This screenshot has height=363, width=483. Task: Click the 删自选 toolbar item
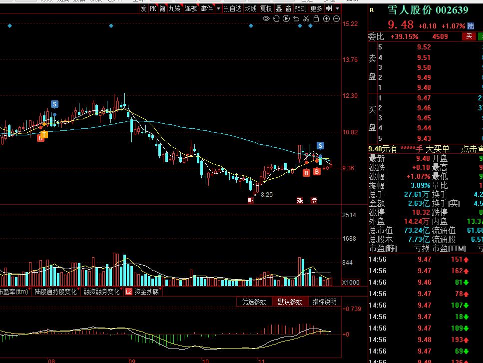pyautogui.click(x=232, y=8)
